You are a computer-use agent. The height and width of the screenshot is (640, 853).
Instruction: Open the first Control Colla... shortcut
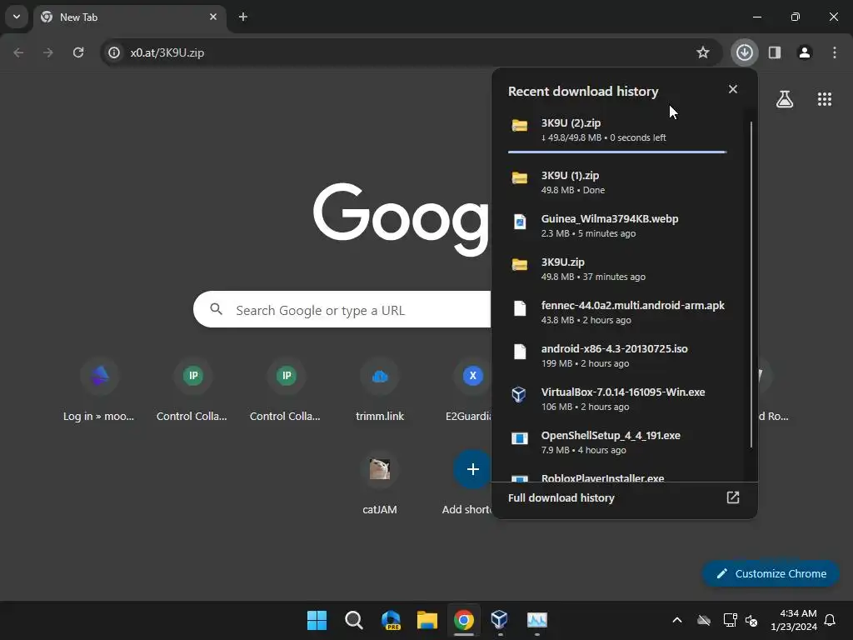pos(192,390)
